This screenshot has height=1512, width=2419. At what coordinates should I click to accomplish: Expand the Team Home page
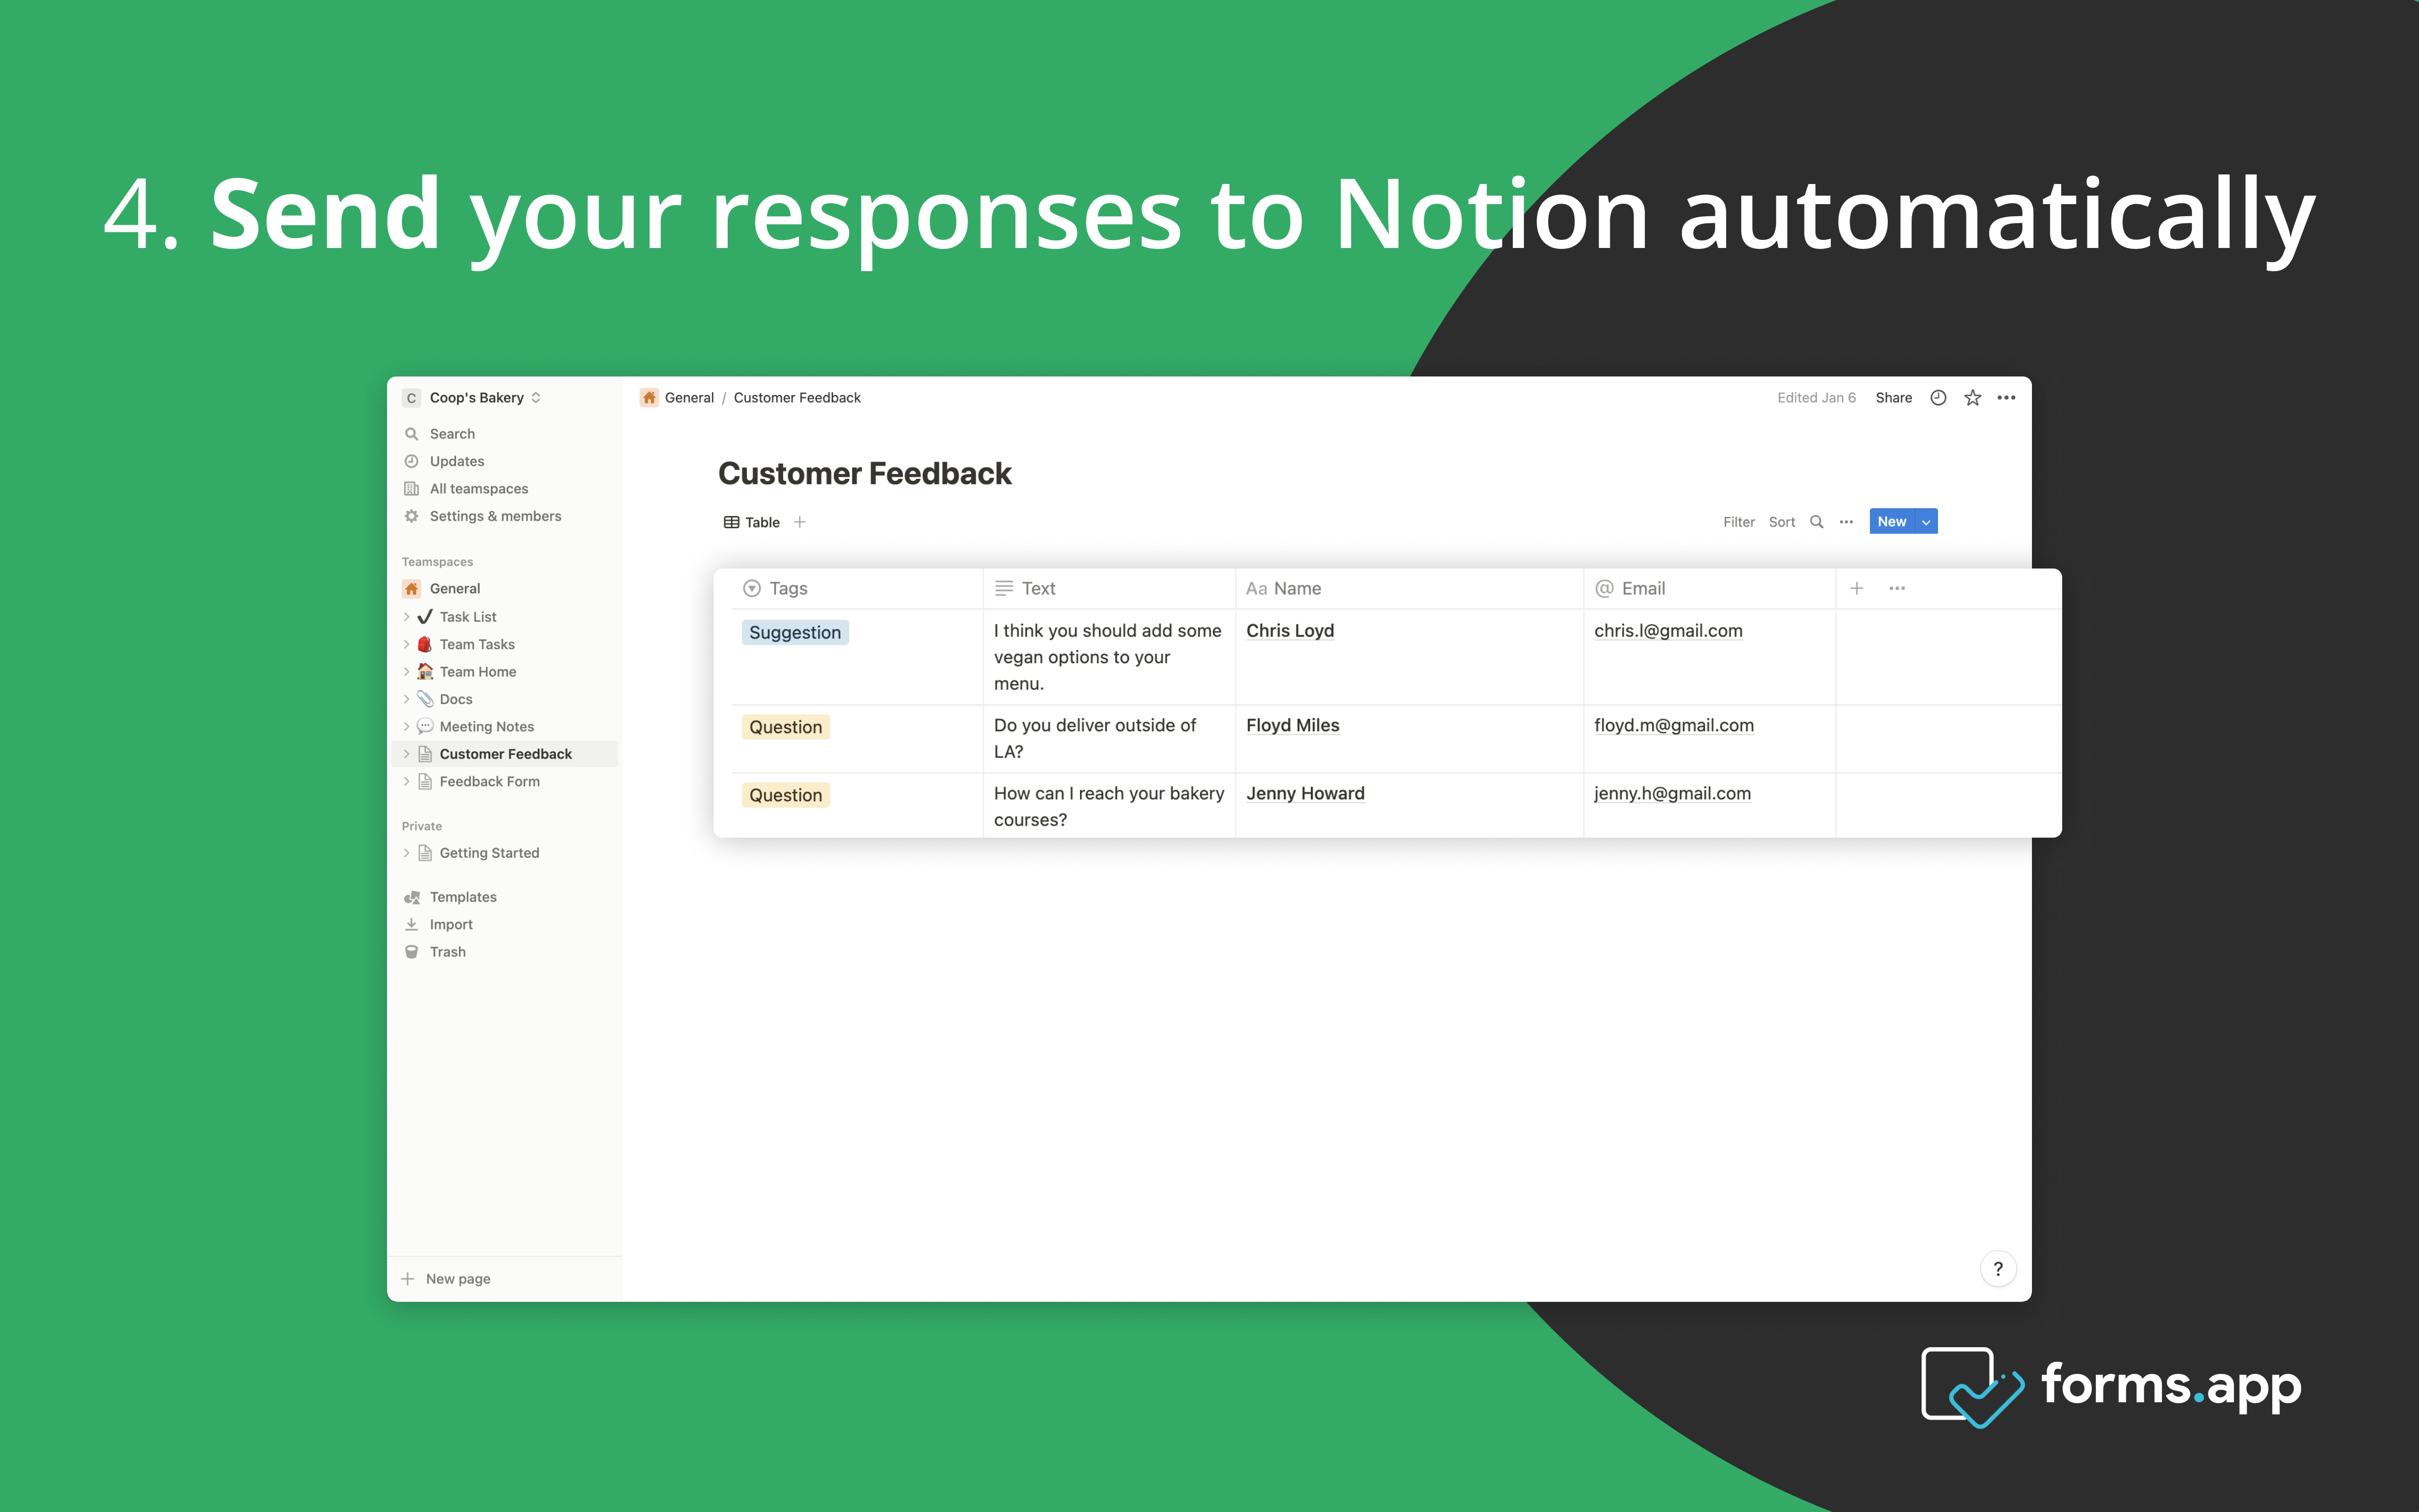pyautogui.click(x=407, y=672)
